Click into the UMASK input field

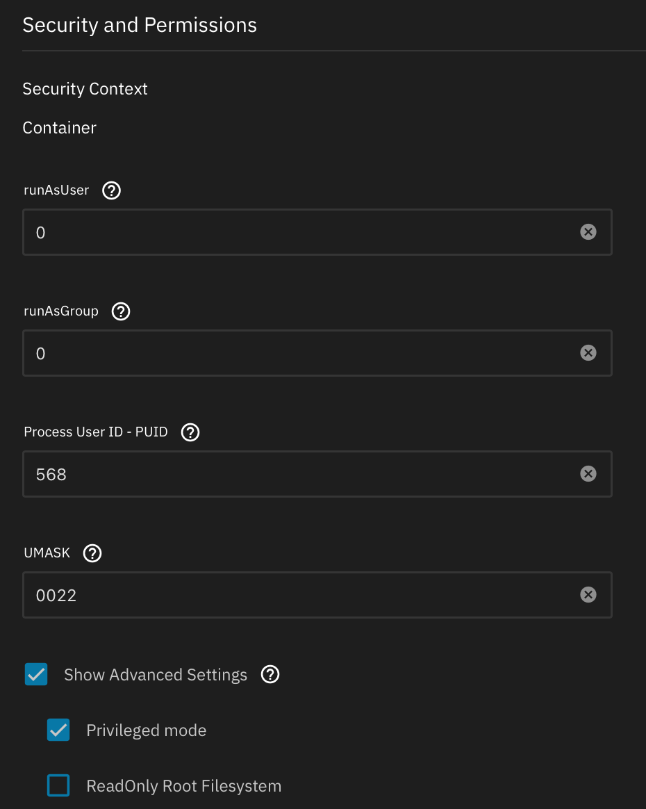(x=317, y=594)
